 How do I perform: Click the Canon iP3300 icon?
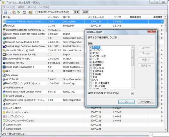tap(4, 129)
